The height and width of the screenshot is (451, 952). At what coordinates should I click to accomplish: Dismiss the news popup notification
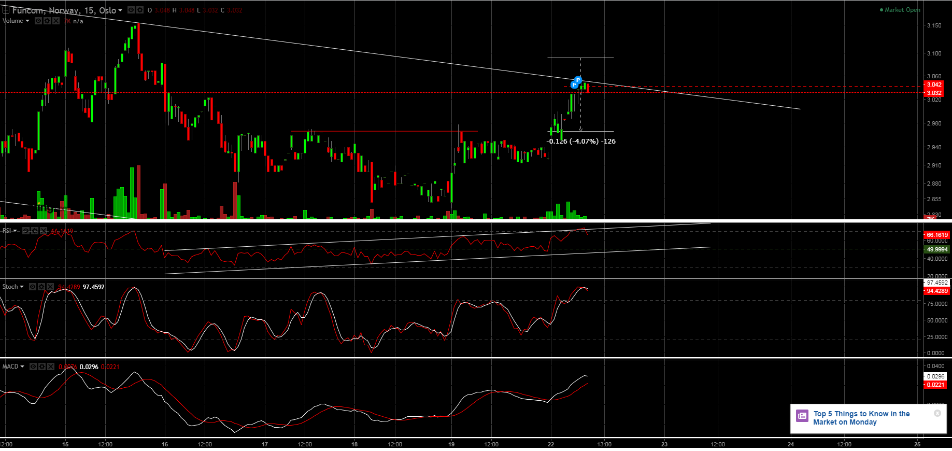coord(937,413)
